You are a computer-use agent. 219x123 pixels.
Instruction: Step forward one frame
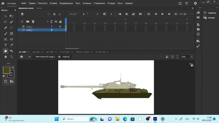169,14
